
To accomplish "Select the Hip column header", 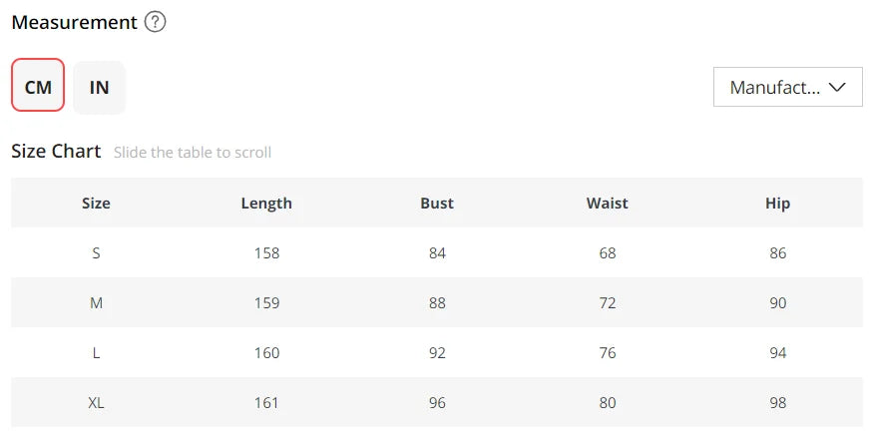I will 777,203.
